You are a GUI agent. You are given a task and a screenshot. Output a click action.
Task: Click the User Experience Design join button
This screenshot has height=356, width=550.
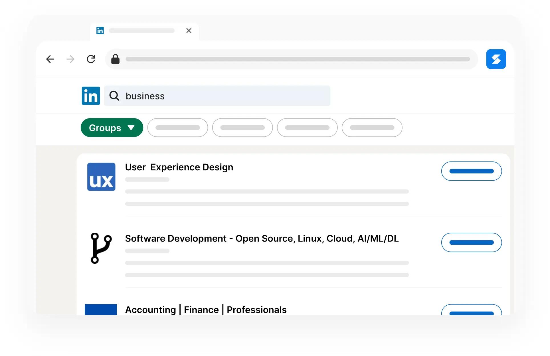coord(472,171)
